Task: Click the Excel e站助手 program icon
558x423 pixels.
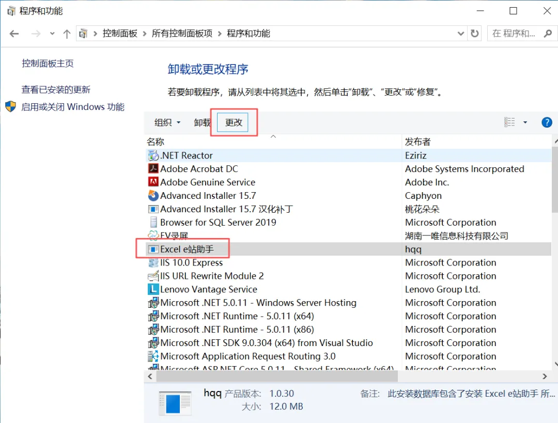Action: [x=153, y=249]
